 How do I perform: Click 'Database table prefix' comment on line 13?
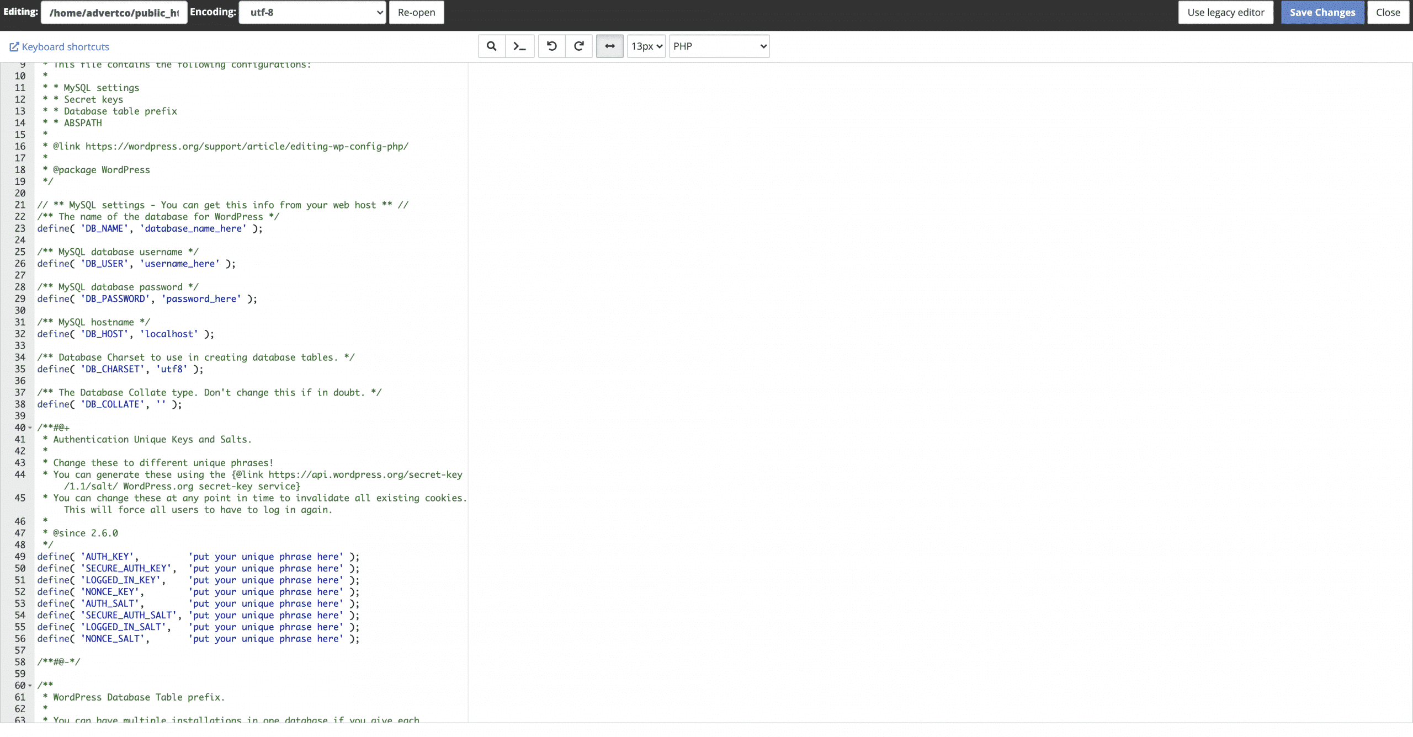coord(120,111)
